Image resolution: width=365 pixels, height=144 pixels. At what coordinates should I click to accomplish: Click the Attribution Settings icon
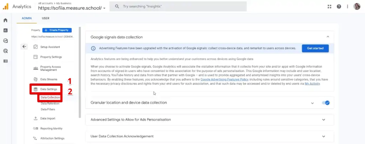(36, 138)
